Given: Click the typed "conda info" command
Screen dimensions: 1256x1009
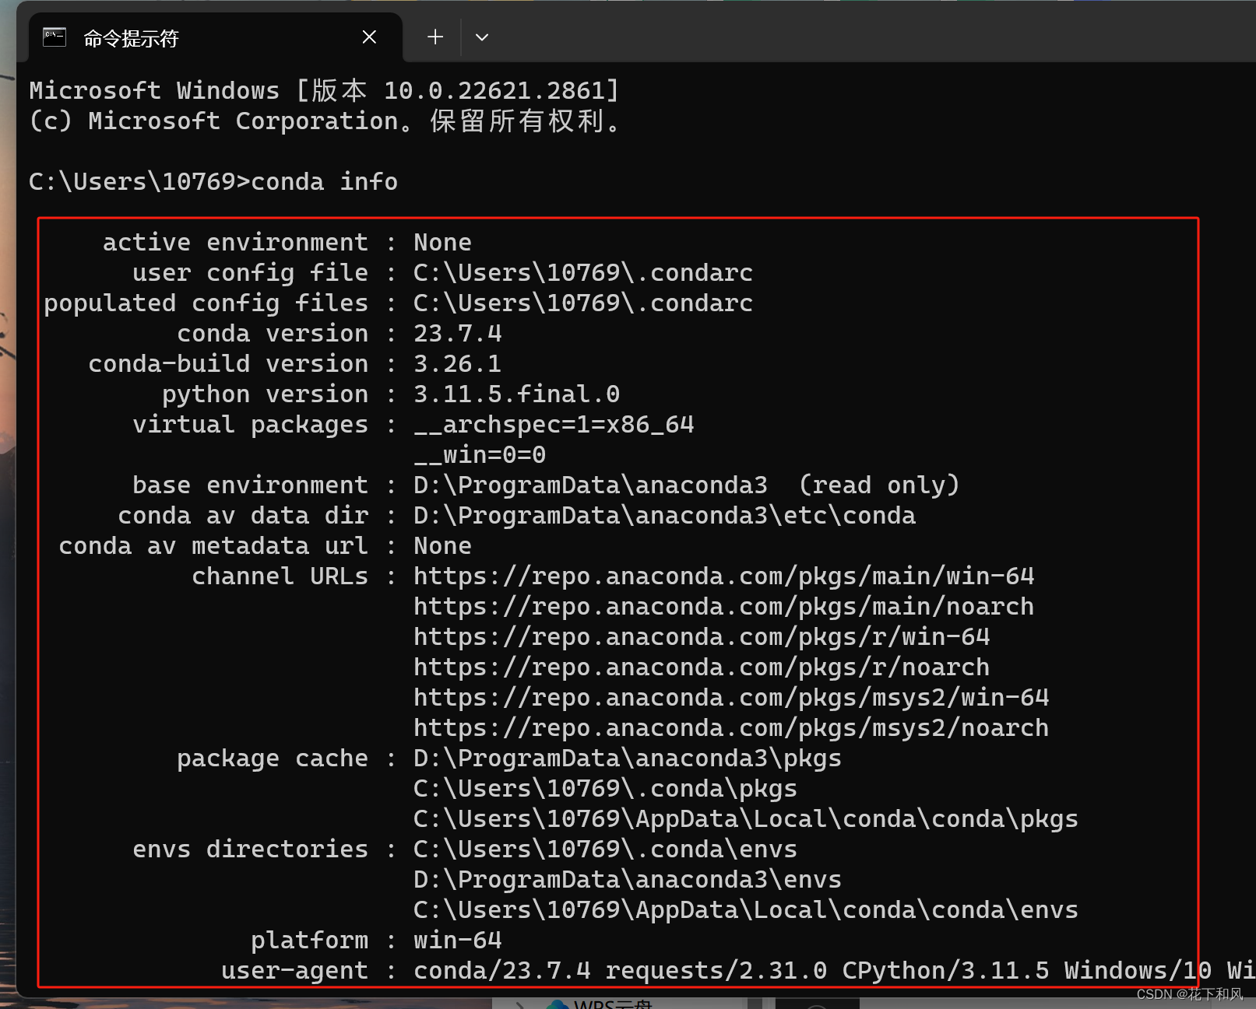Looking at the screenshot, I should pyautogui.click(x=324, y=182).
